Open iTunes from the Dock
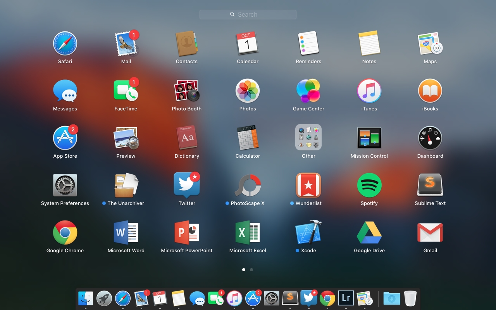496x310 pixels. [x=234, y=299]
